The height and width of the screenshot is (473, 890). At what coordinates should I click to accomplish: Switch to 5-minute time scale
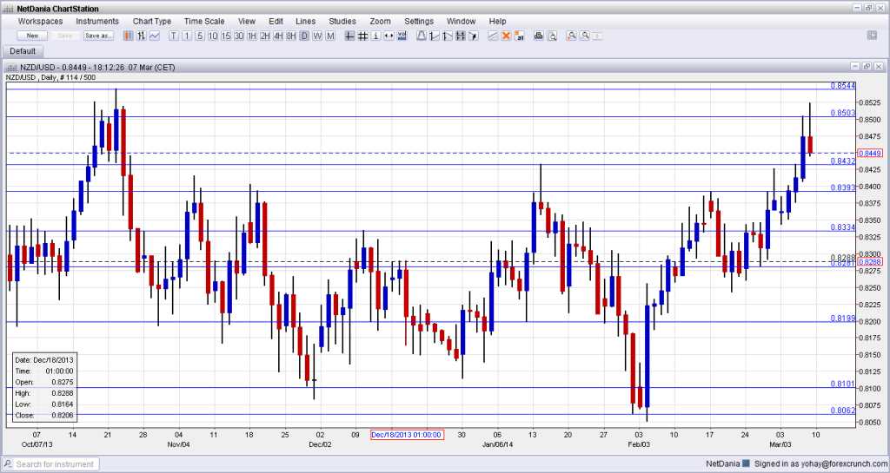[200, 36]
